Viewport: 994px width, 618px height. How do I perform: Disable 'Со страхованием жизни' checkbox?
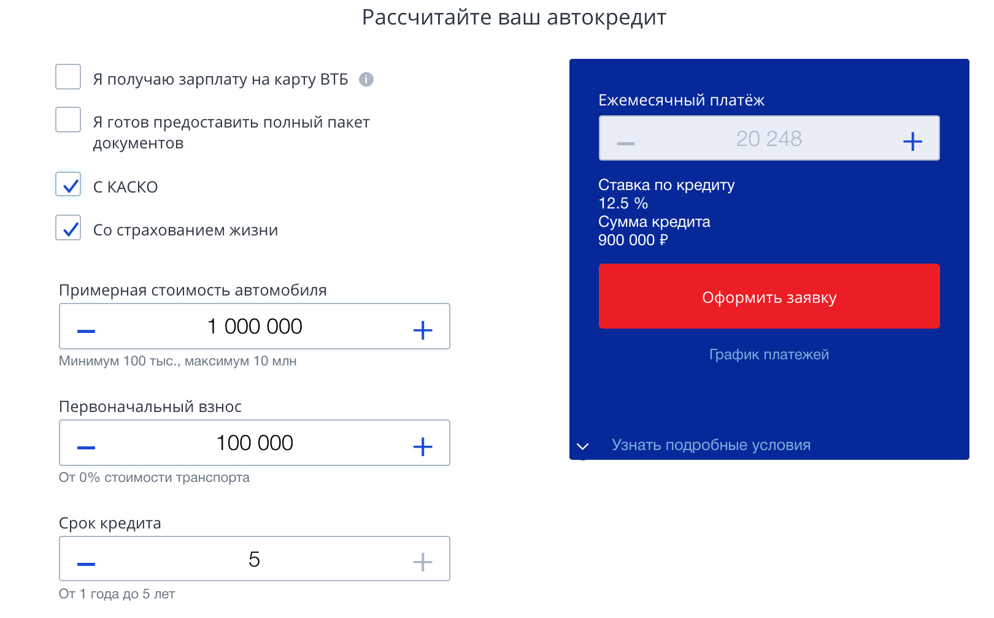[x=68, y=227]
